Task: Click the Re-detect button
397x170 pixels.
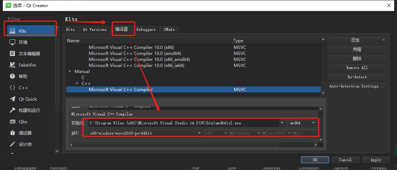Action: tap(357, 77)
